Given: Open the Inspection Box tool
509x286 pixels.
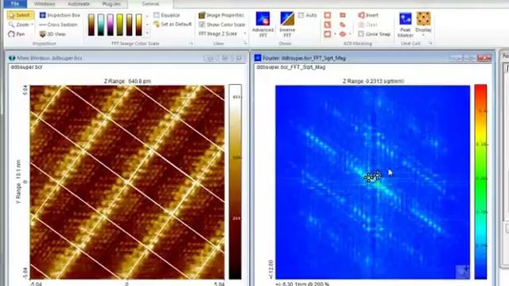Looking at the screenshot, I should [60, 15].
